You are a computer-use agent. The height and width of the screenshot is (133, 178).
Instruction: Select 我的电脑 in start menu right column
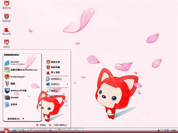[53, 67]
